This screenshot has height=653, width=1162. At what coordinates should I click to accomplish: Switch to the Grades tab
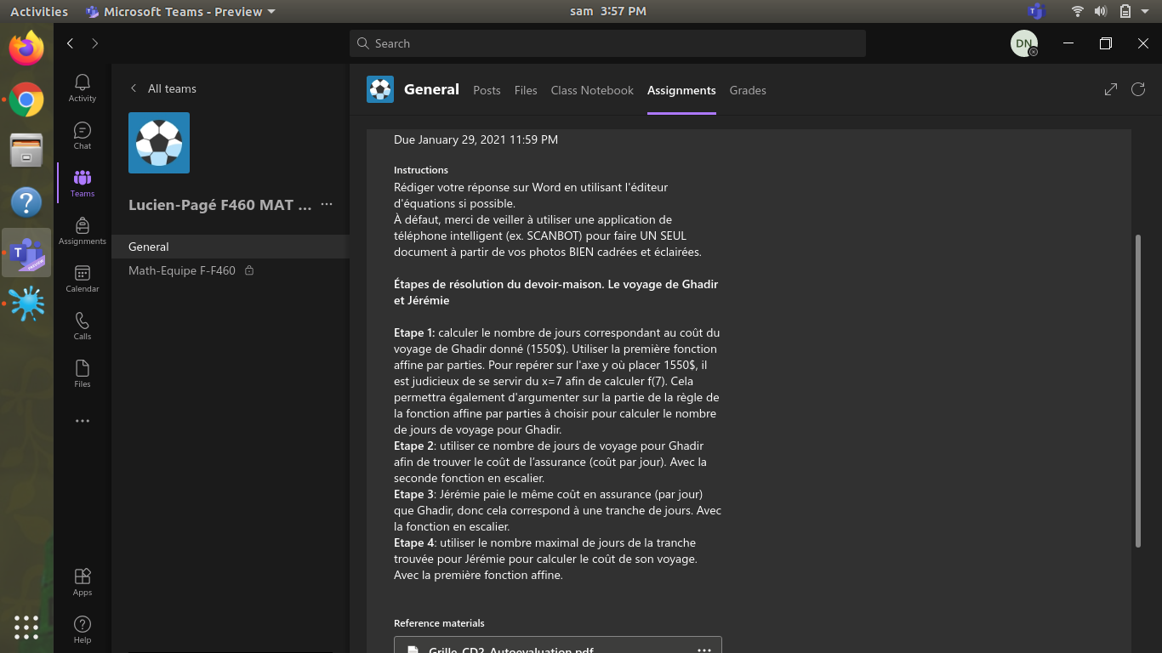pos(748,90)
